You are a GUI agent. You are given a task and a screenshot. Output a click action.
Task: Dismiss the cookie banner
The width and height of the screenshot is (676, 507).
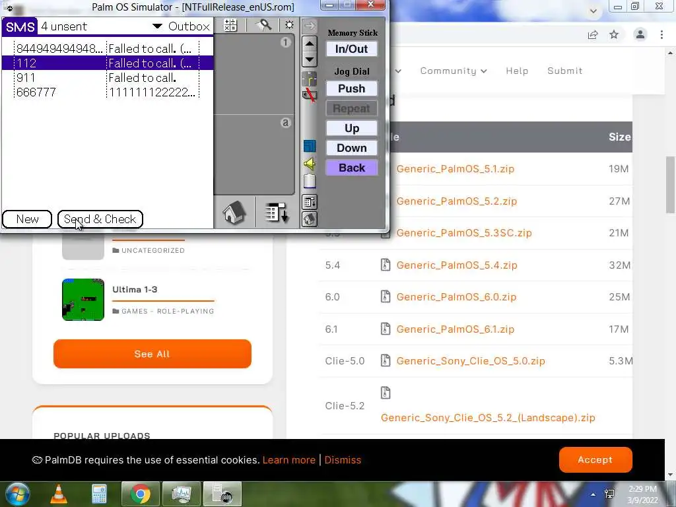pyautogui.click(x=343, y=460)
